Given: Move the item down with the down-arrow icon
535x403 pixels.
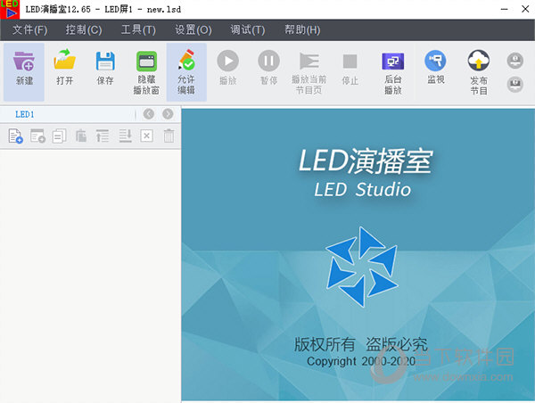Looking at the screenshot, I should click(125, 136).
